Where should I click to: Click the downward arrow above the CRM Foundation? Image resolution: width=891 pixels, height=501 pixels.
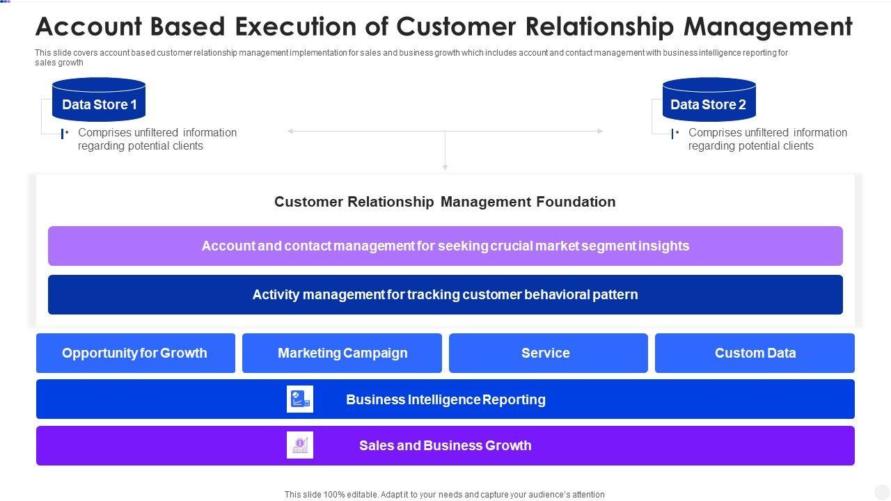tap(445, 166)
